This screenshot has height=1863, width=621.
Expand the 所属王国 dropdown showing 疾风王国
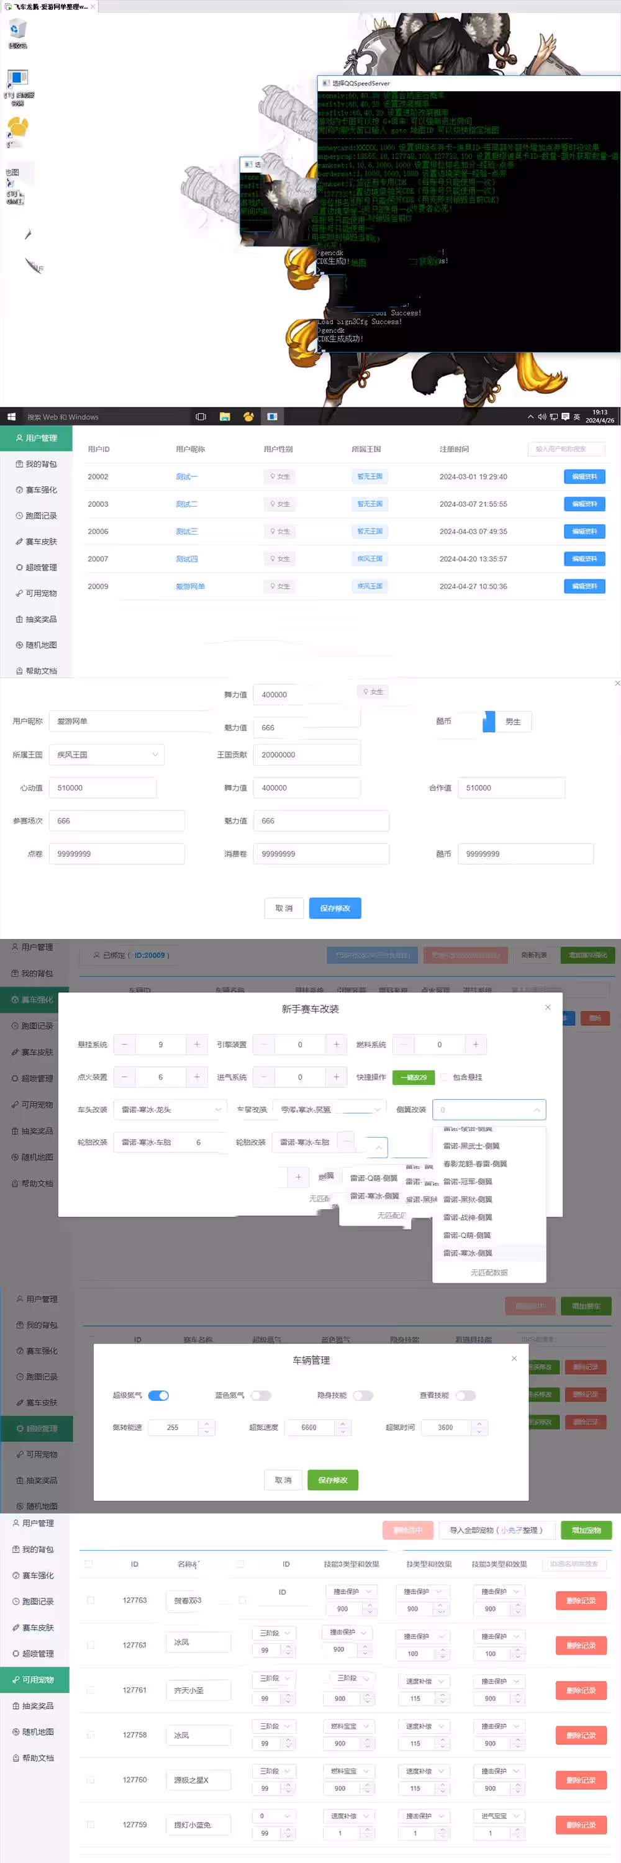pyautogui.click(x=106, y=755)
